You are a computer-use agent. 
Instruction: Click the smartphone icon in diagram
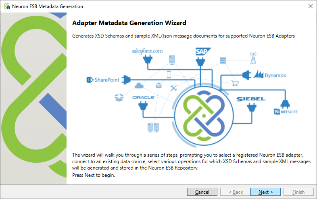pos(169,75)
